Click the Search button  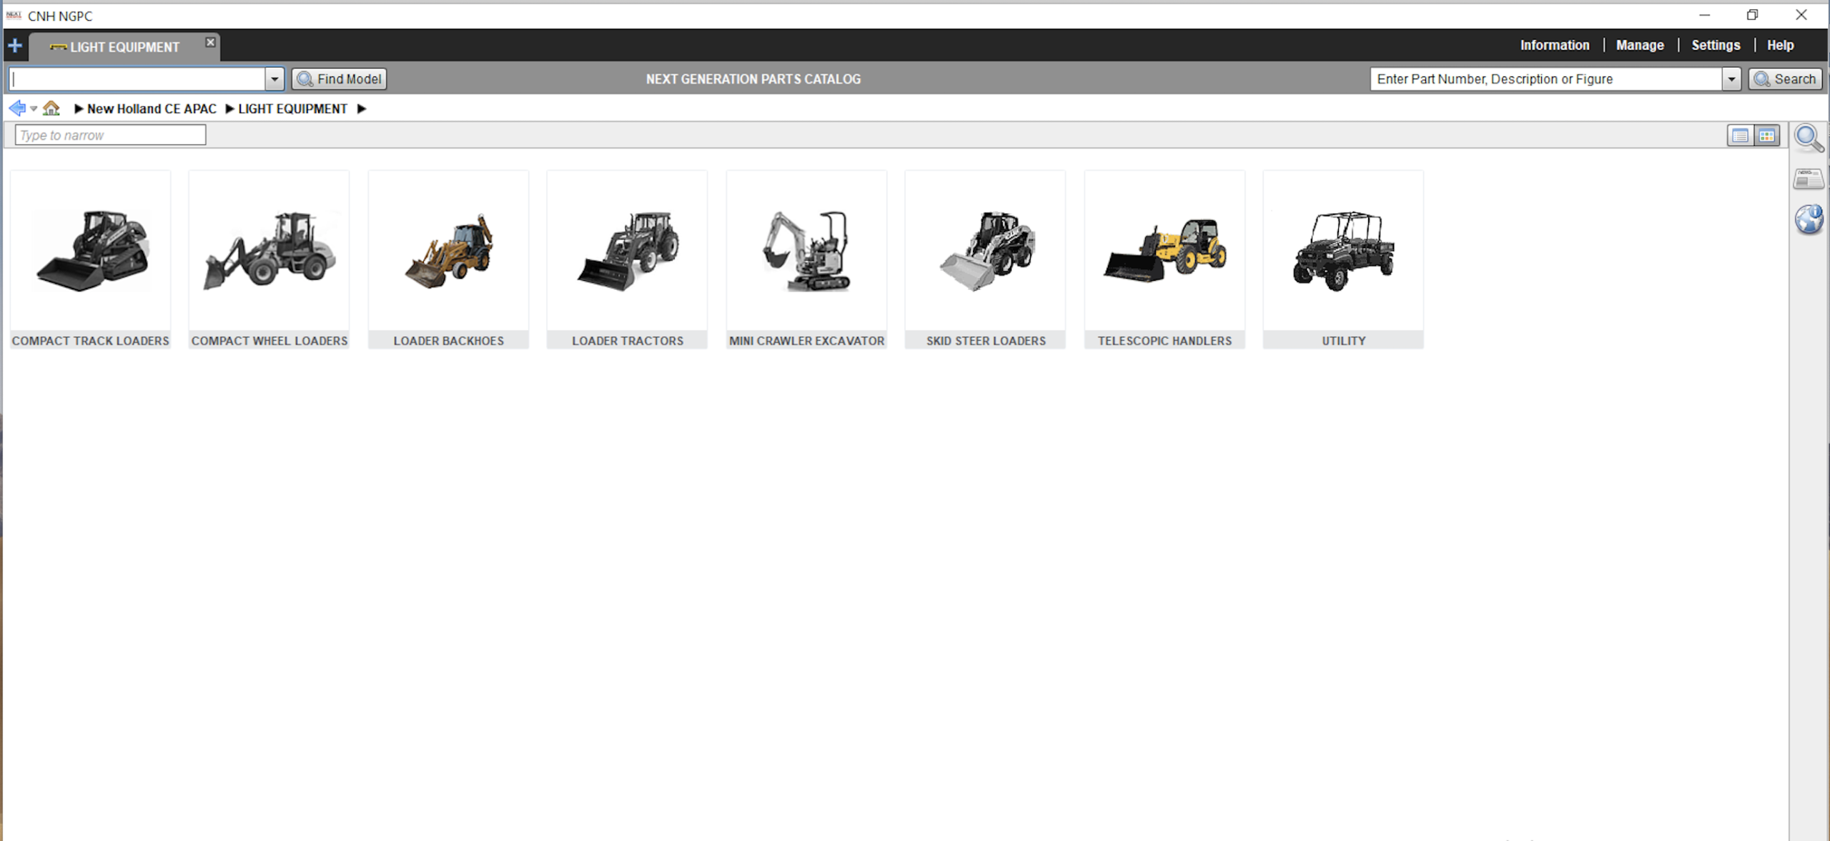(x=1785, y=79)
